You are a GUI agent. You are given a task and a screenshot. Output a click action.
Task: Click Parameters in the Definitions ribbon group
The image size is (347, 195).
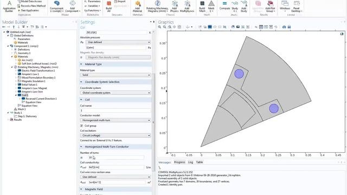pos(93,1)
